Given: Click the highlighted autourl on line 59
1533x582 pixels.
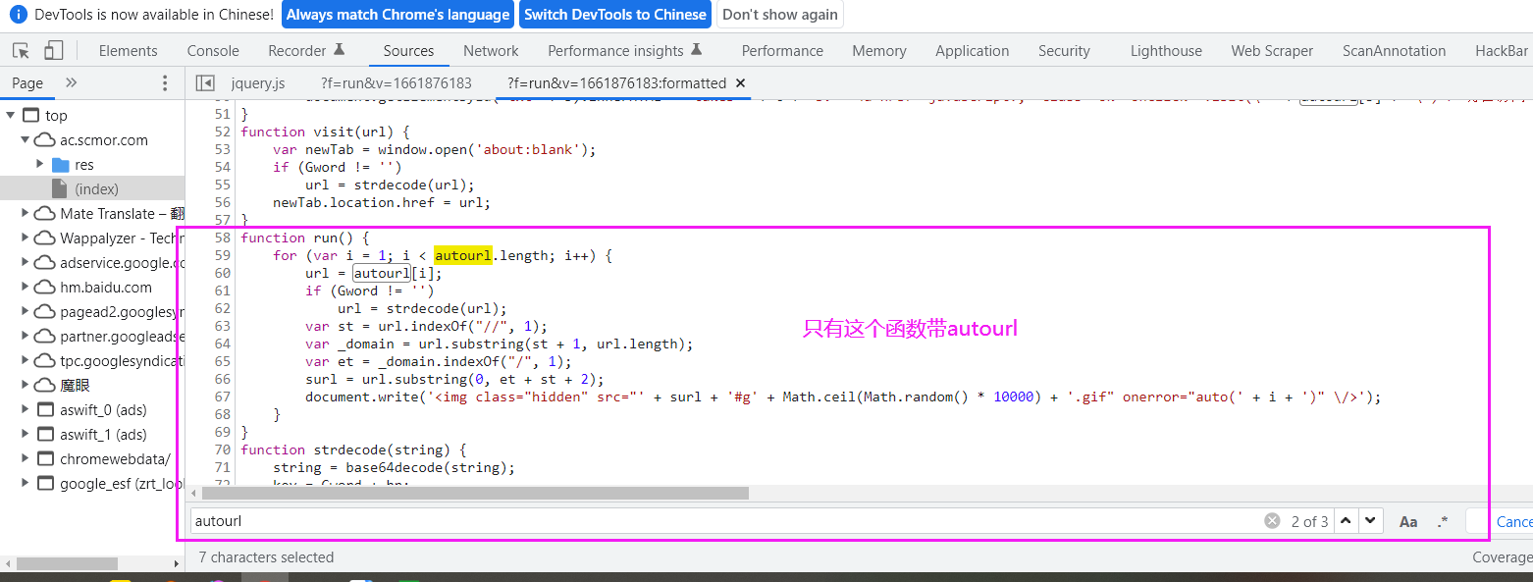Looking at the screenshot, I should click(x=463, y=255).
